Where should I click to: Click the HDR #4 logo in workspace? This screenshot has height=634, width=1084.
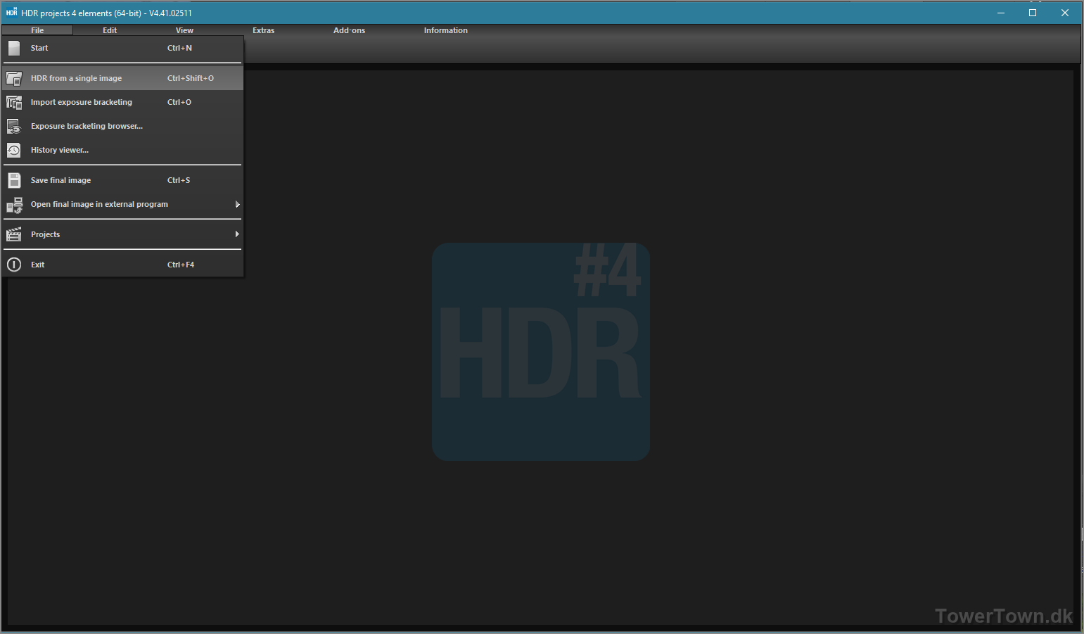pyautogui.click(x=540, y=352)
